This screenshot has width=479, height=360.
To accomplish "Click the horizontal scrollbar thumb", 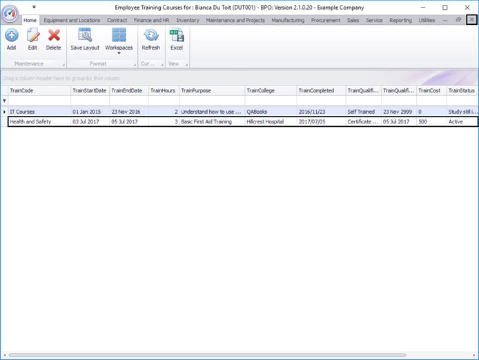I will coord(207,355).
